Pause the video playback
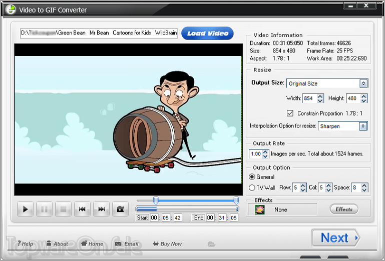 (44, 209)
